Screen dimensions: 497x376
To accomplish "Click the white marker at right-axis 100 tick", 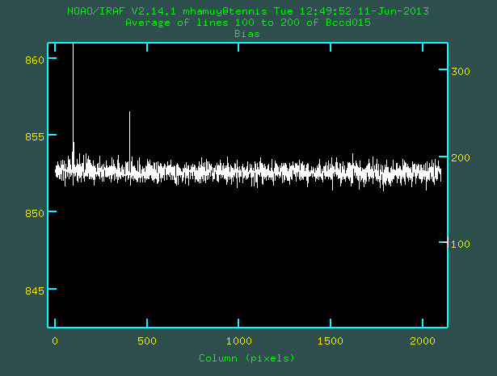I will (x=448, y=242).
